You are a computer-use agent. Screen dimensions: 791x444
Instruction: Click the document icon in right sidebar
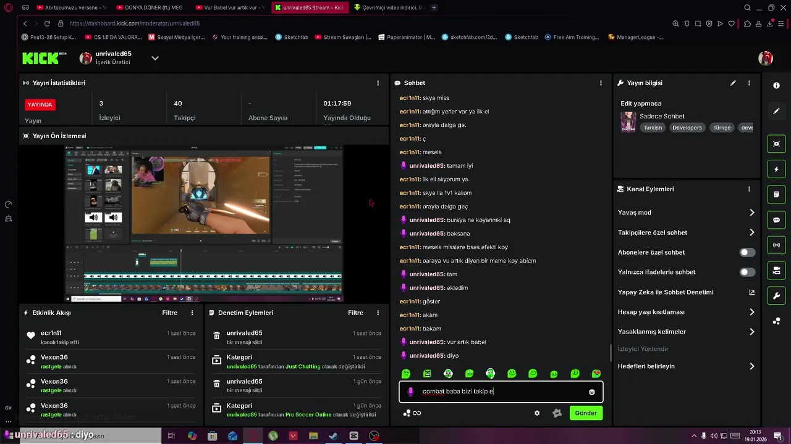coord(777,194)
